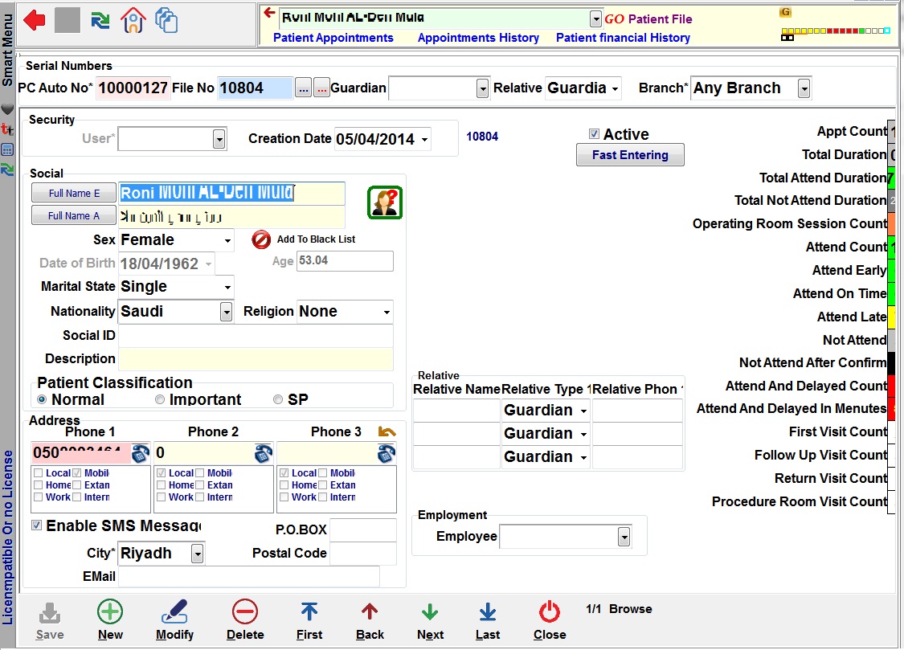Select Important patient classification

coord(160,399)
